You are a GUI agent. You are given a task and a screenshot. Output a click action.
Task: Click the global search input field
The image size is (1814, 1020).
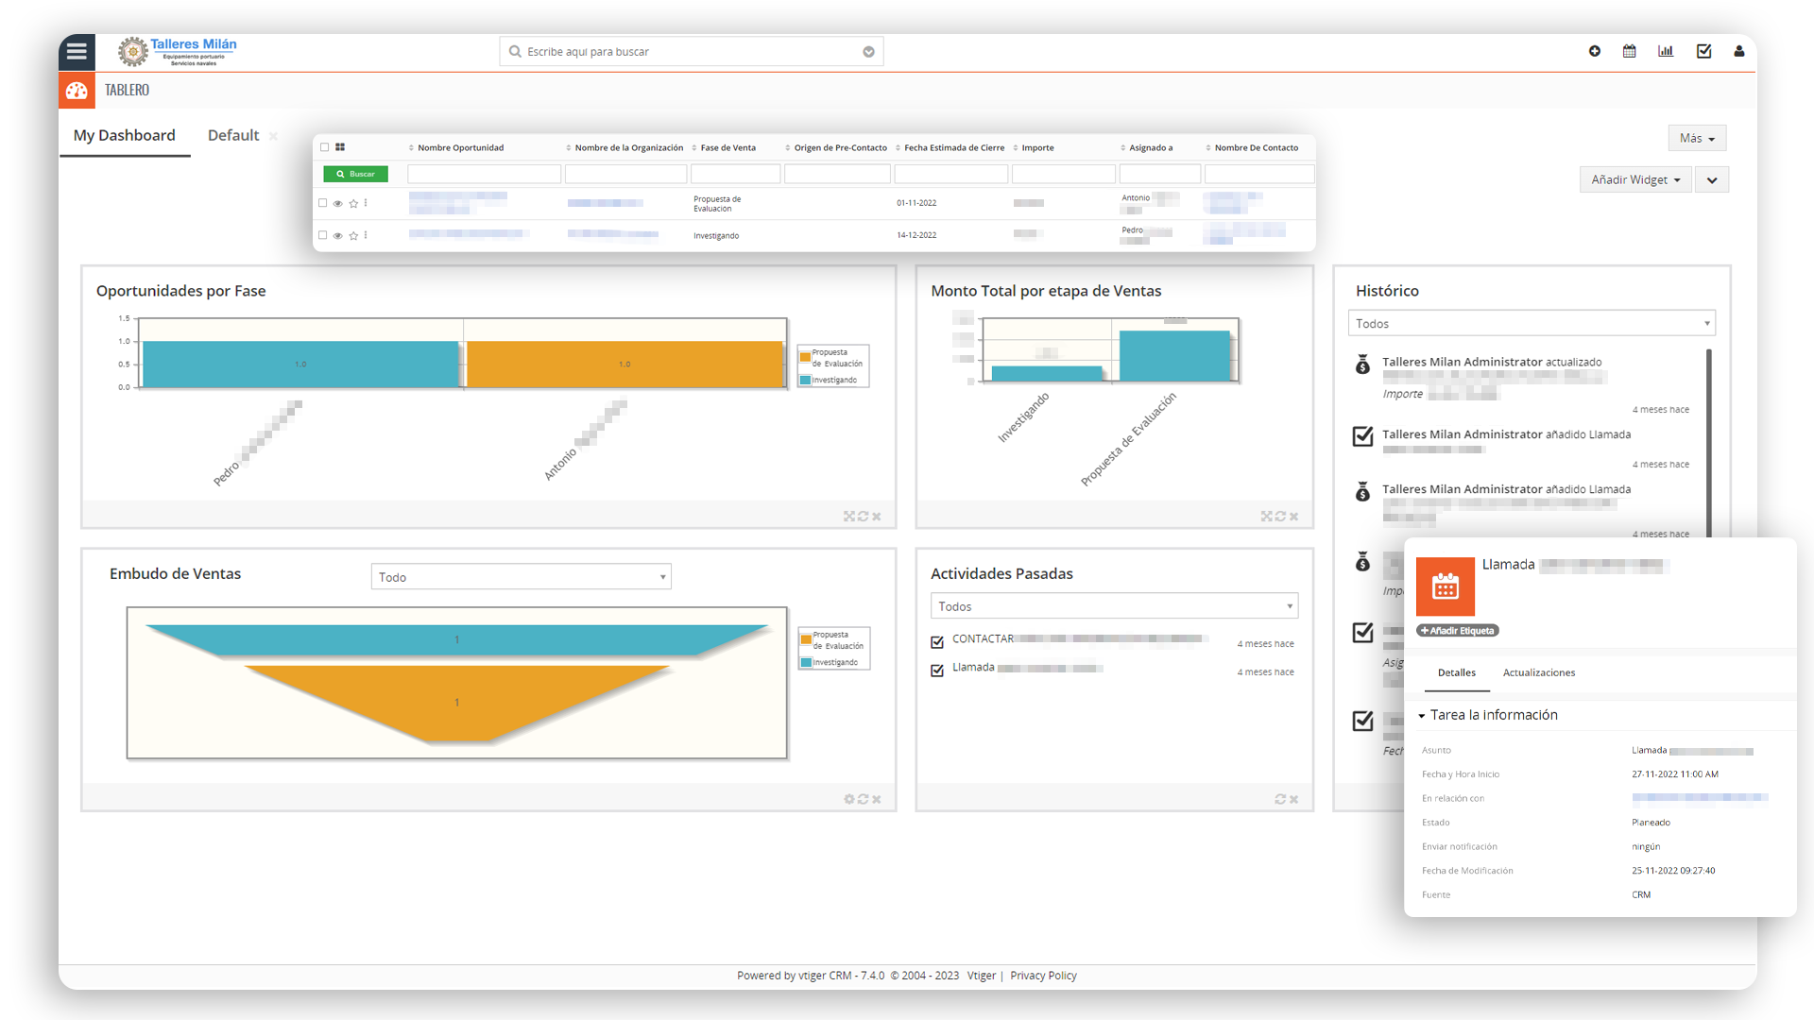point(690,52)
